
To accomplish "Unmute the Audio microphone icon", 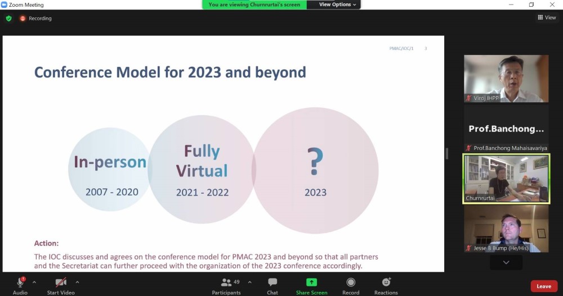I will click(x=20, y=283).
